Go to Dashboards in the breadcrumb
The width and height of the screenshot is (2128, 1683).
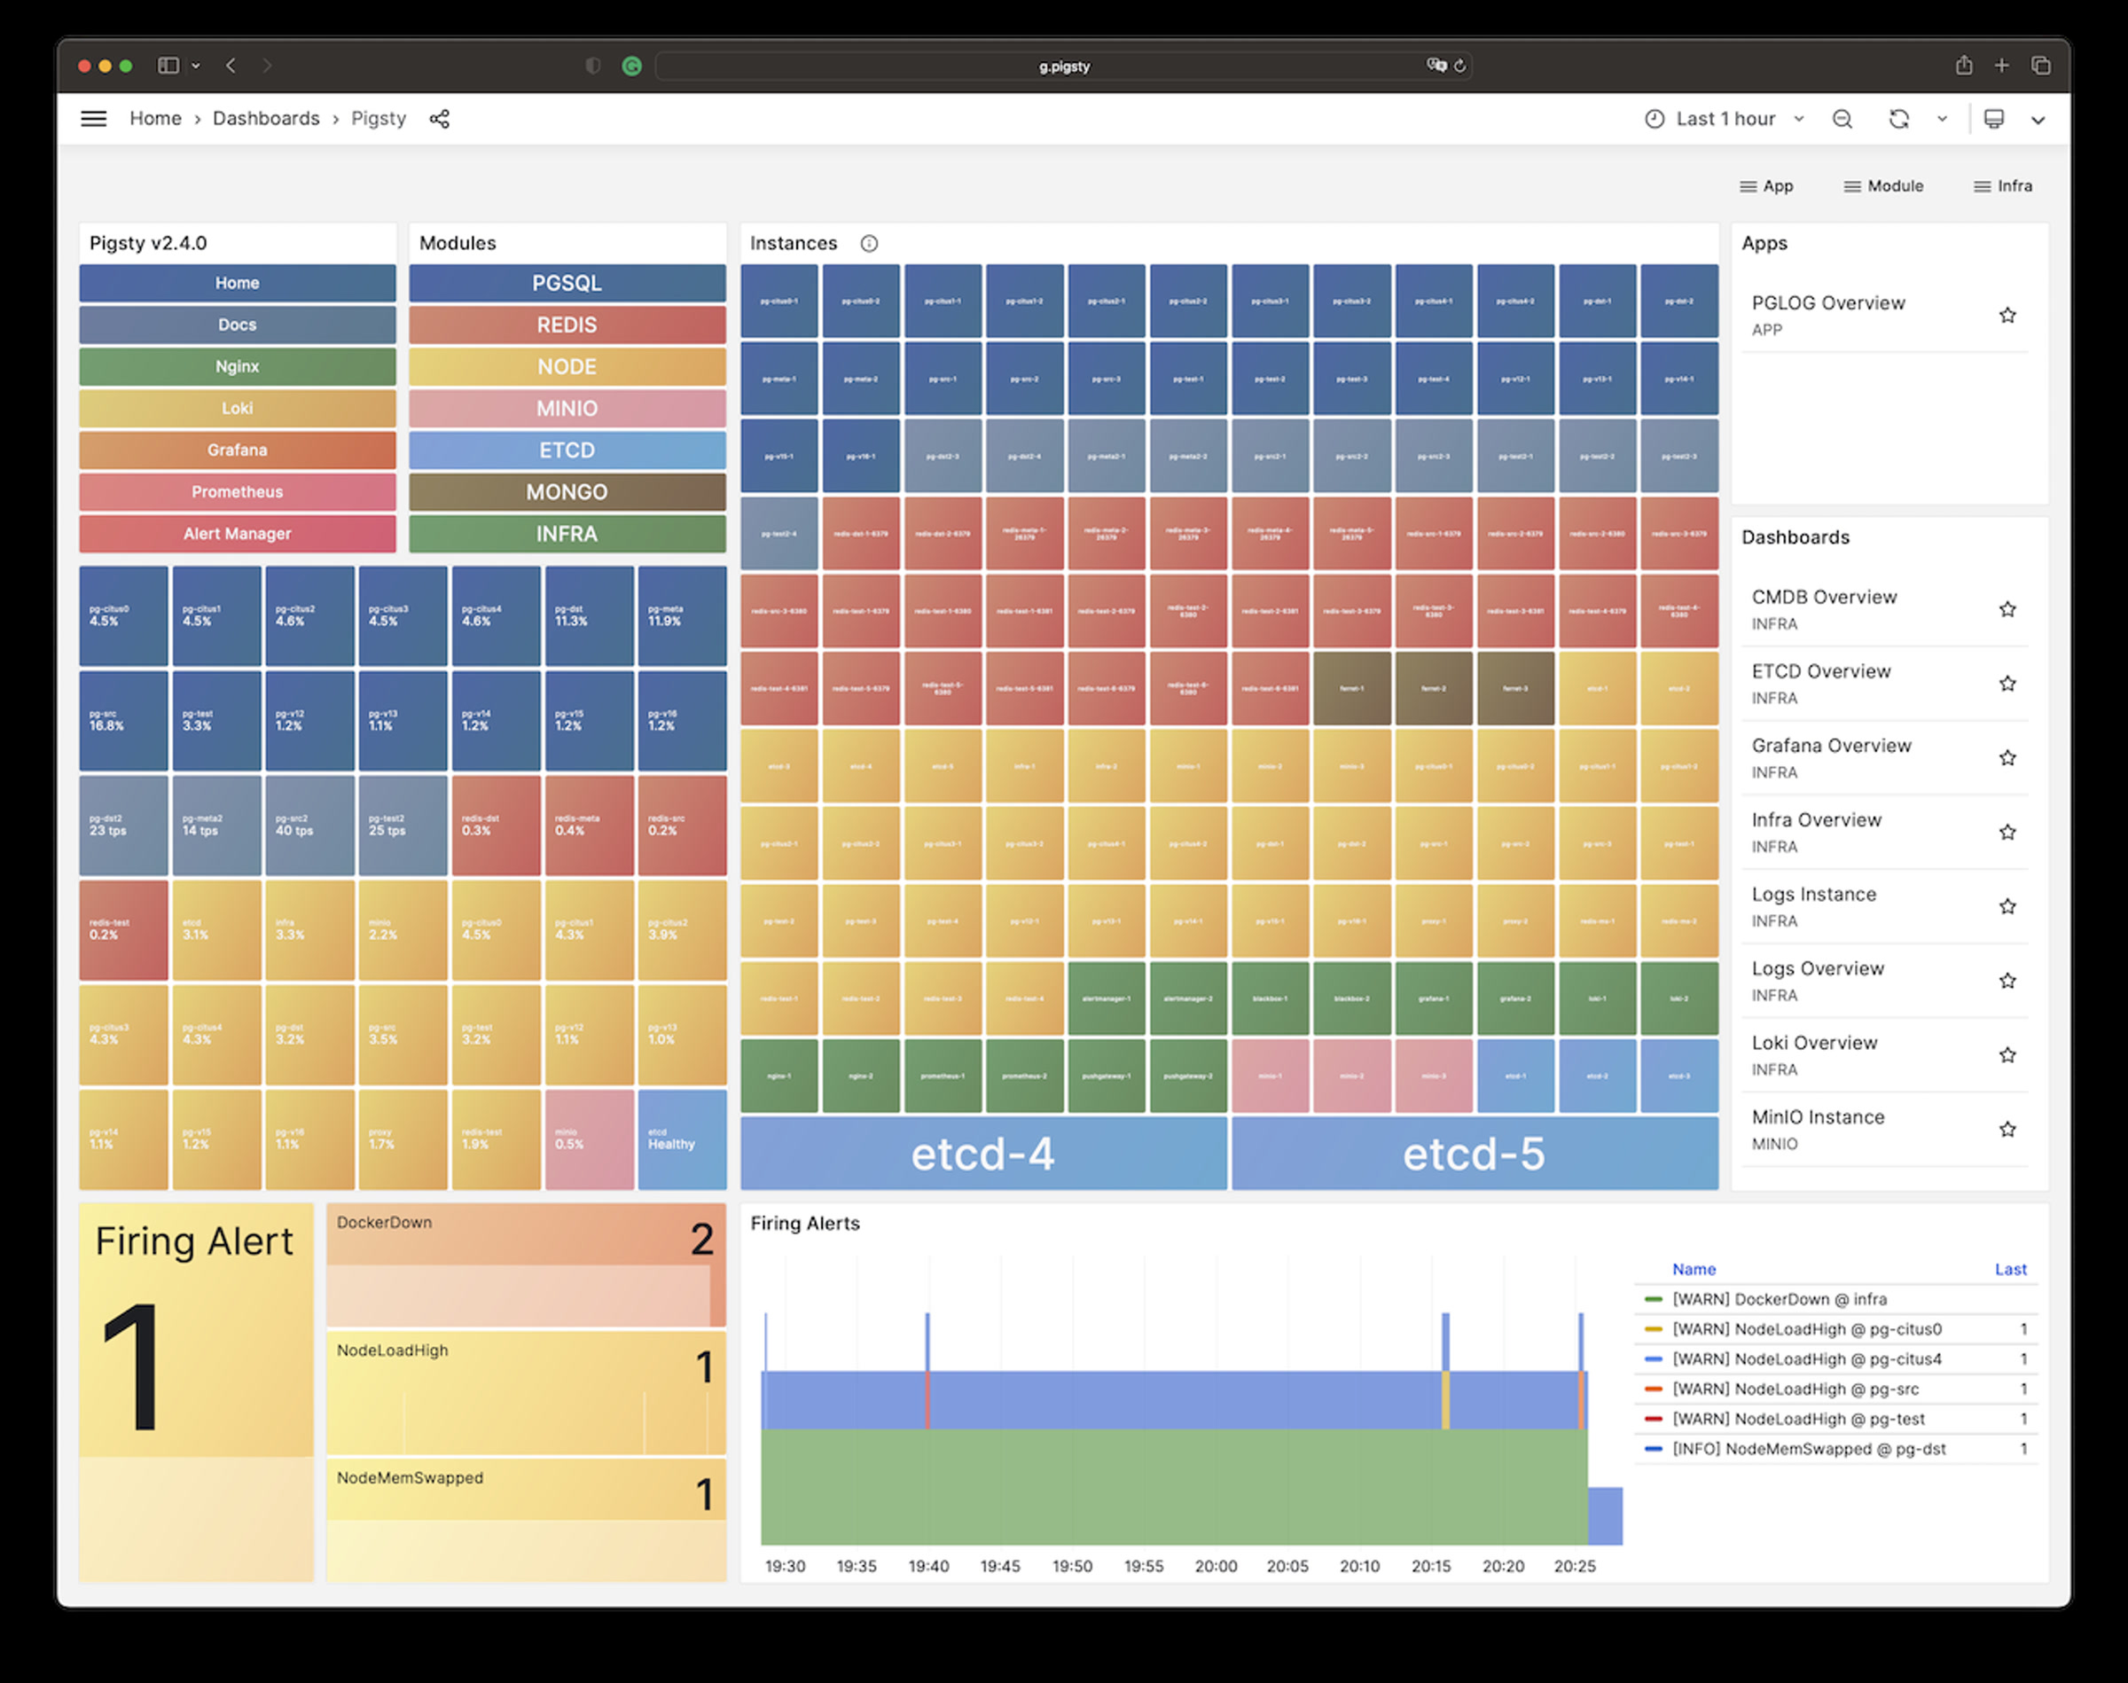coord(266,118)
